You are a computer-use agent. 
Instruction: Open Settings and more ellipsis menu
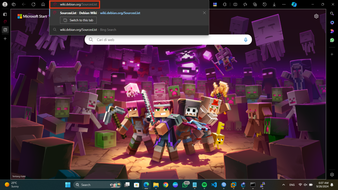tap(284, 5)
